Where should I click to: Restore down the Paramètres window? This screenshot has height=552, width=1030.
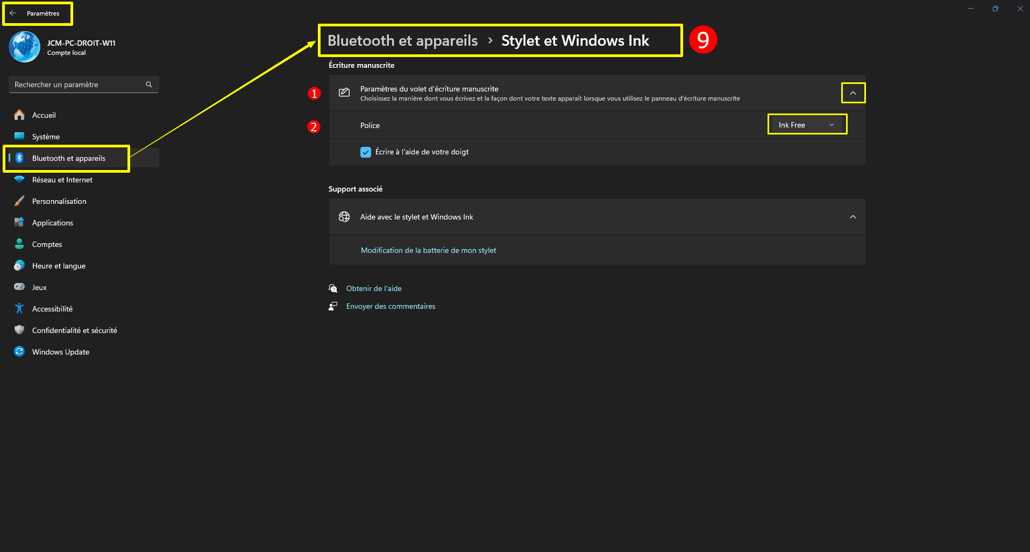996,9
